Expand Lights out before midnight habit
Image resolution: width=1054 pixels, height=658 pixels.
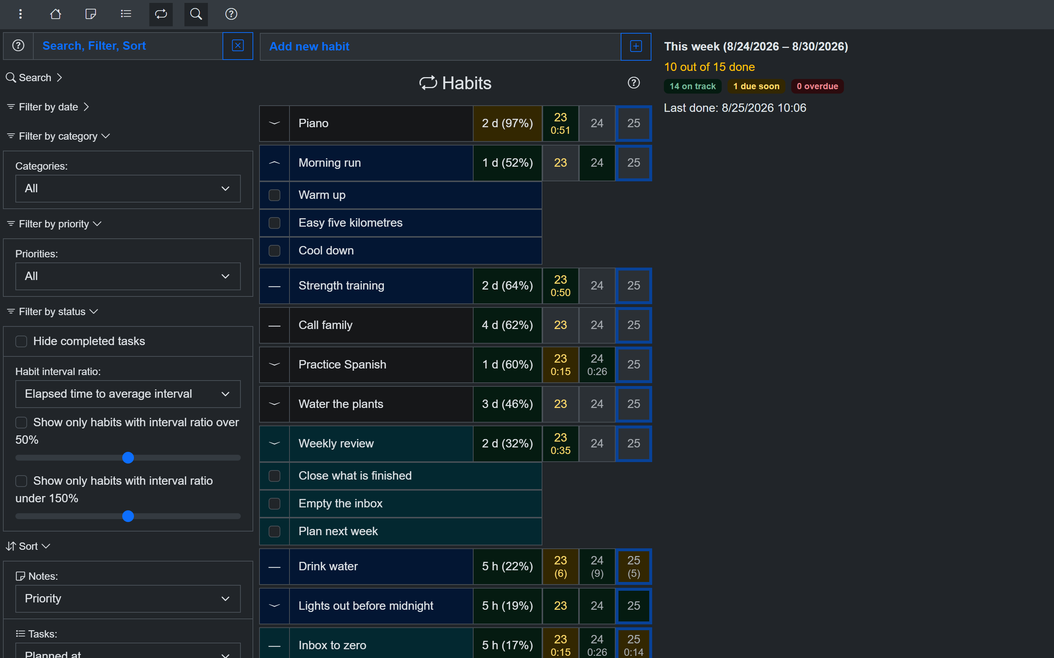click(x=274, y=606)
